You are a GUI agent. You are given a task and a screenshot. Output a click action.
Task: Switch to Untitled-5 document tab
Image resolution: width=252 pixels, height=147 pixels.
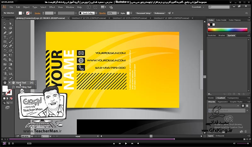130,18
